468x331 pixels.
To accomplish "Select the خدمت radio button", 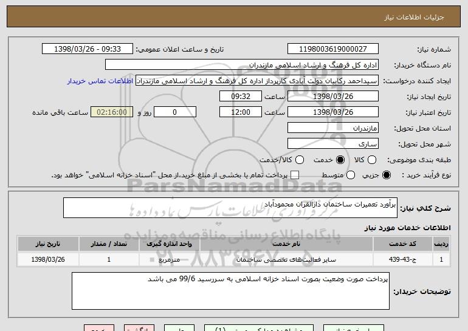I will pyautogui.click(x=340, y=160).
